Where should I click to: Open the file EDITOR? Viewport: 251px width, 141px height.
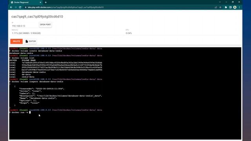(31, 41)
